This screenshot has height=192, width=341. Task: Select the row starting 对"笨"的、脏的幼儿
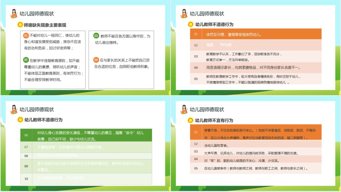[256, 159]
